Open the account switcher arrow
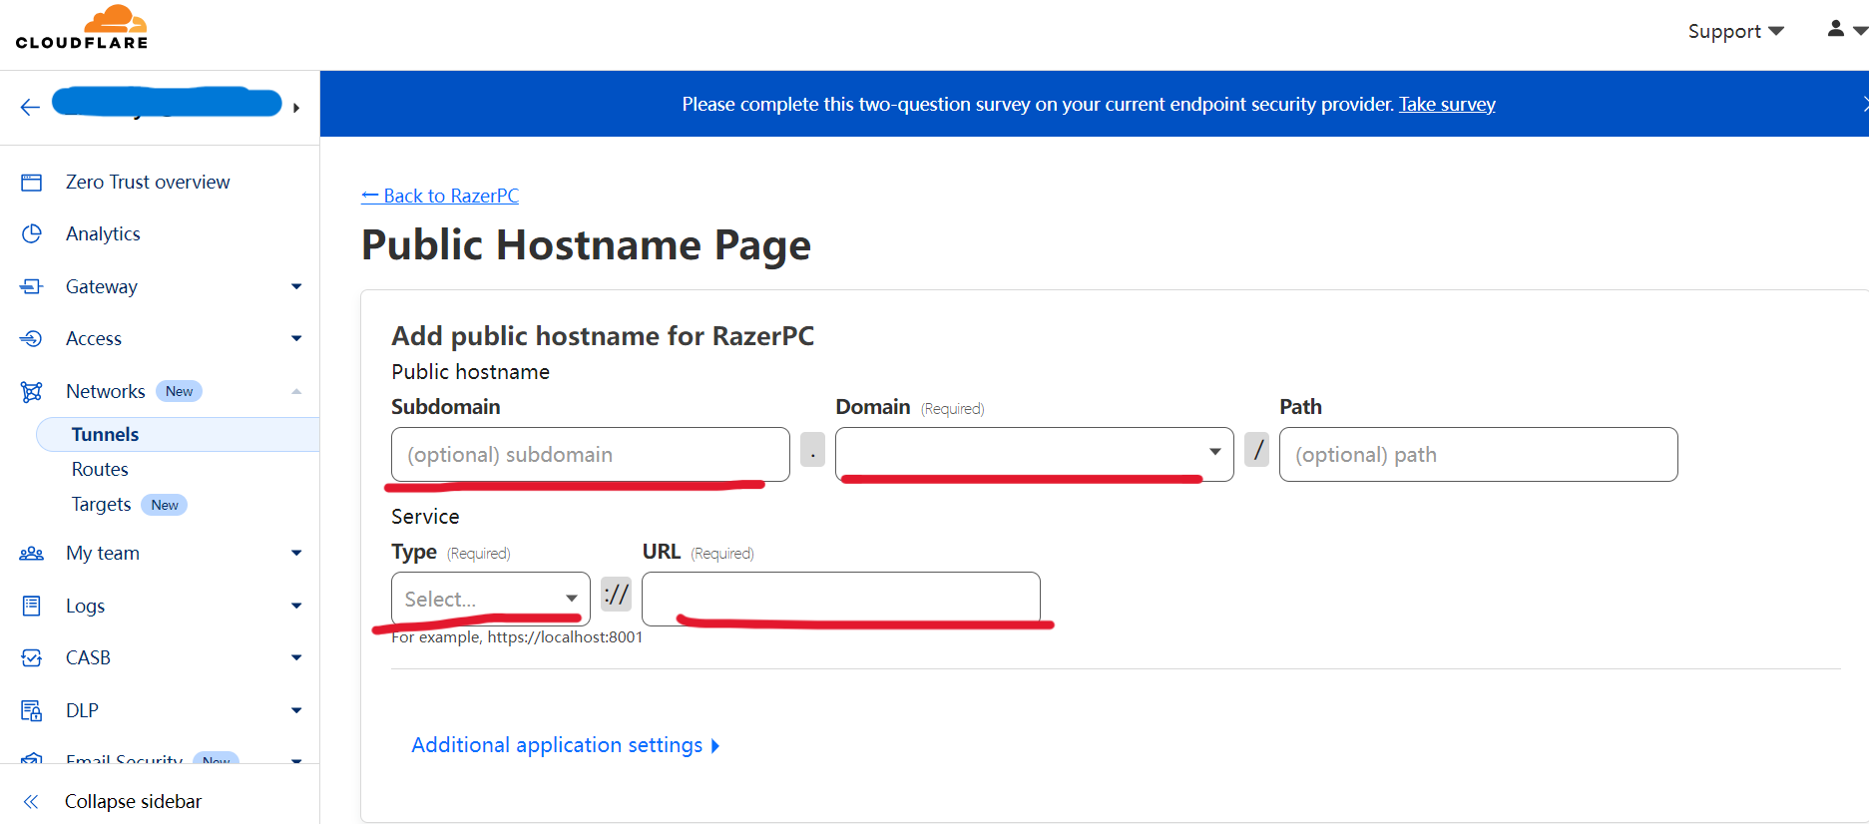 coord(296,108)
